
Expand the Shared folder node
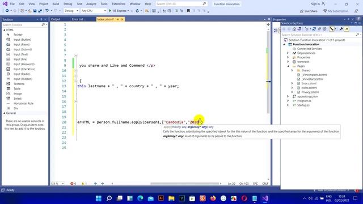[x=292, y=70]
